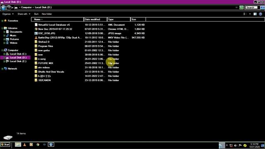265x149 pixels.
Task: Sort by the Size column header
Action: tap(138, 19)
